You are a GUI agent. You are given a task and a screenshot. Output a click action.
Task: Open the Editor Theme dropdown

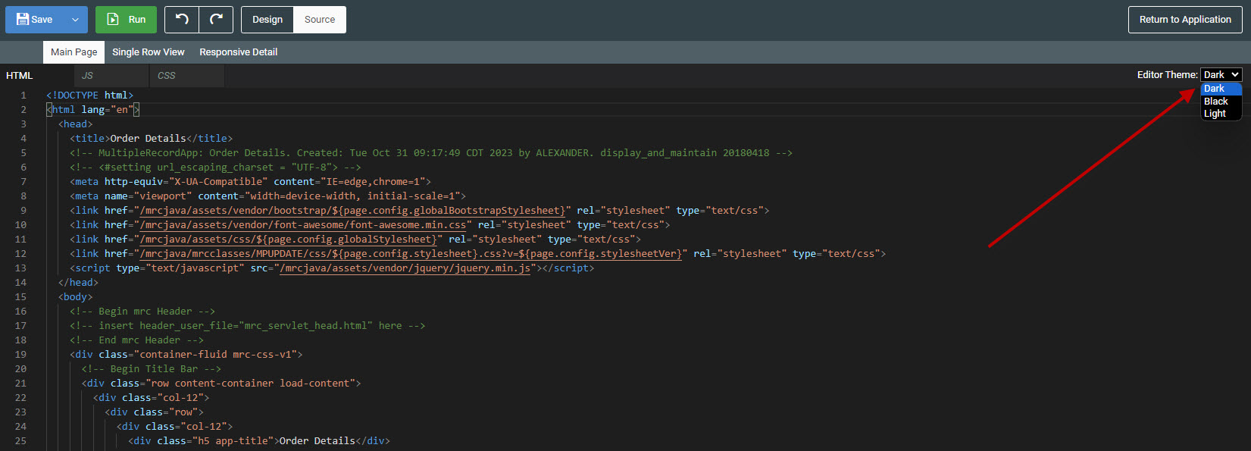(1221, 74)
